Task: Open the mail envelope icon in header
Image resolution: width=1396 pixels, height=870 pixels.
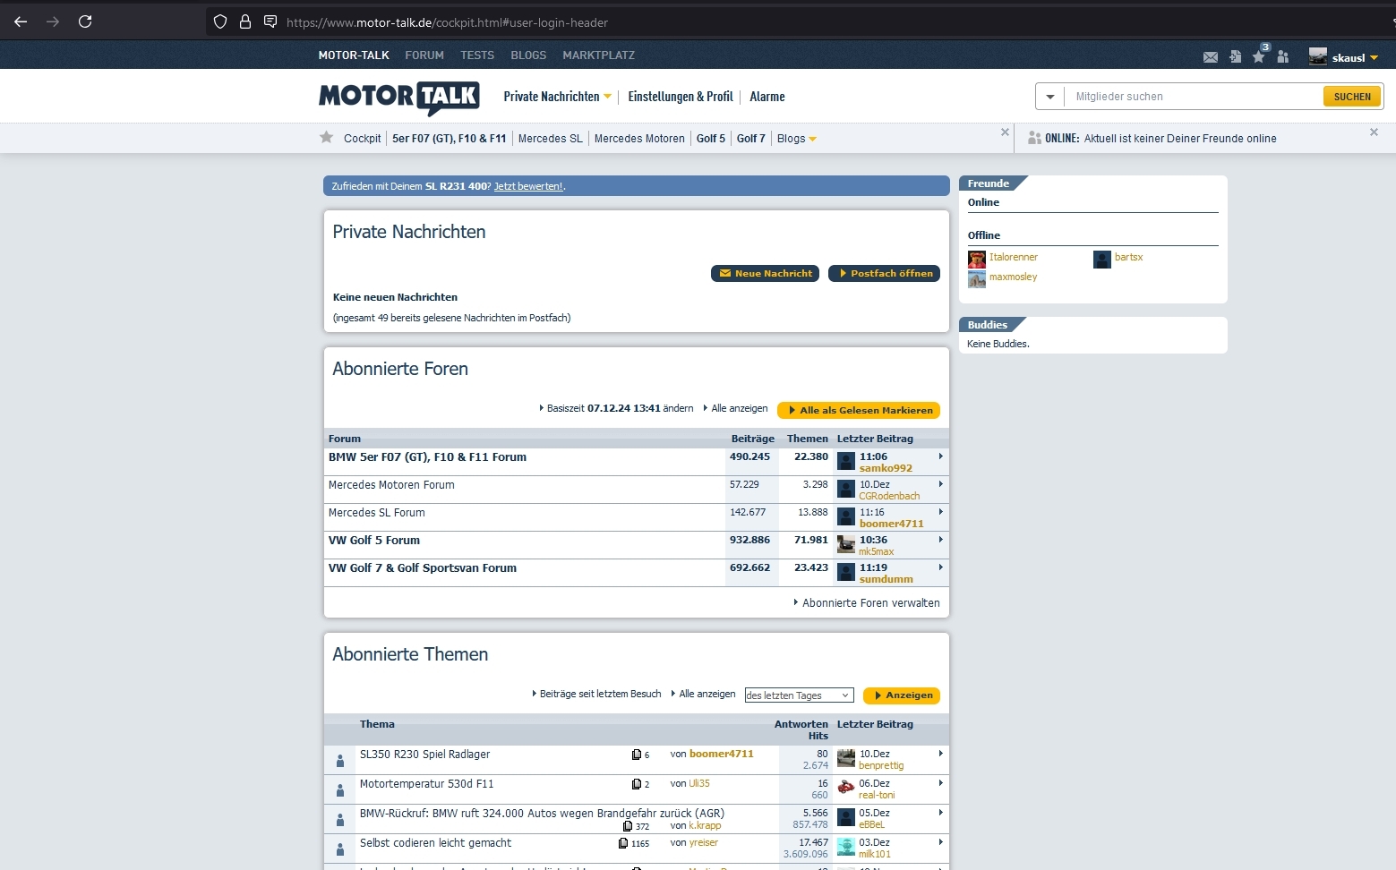Action: [1211, 57]
